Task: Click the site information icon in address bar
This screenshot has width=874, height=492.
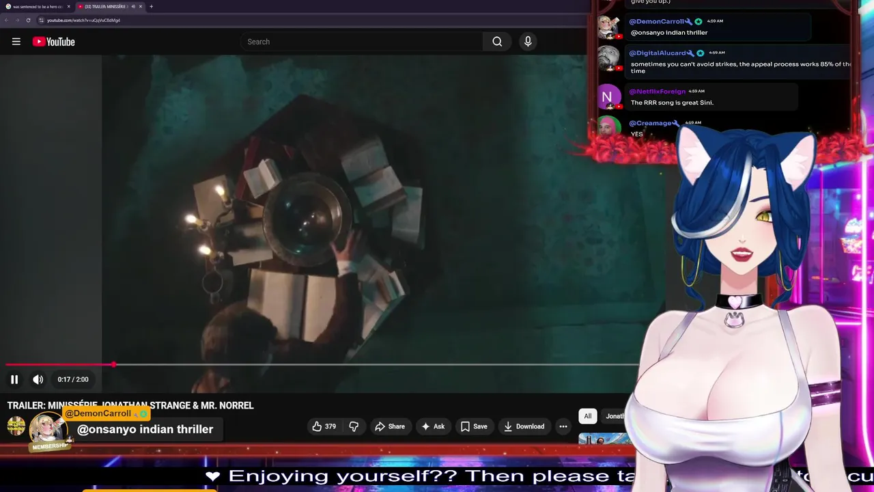Action: point(41,20)
